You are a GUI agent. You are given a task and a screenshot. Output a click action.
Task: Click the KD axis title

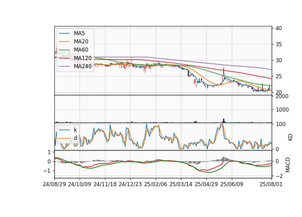[x=290, y=137]
